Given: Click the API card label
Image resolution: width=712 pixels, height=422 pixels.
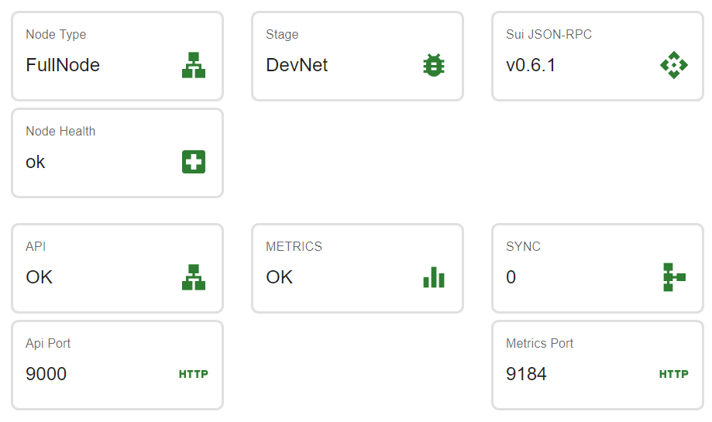Looking at the screenshot, I should click(36, 246).
